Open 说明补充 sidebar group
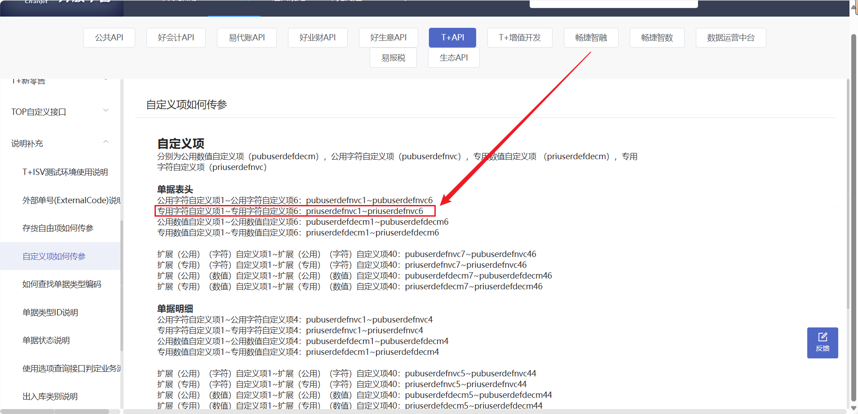This screenshot has width=858, height=414. (x=27, y=144)
